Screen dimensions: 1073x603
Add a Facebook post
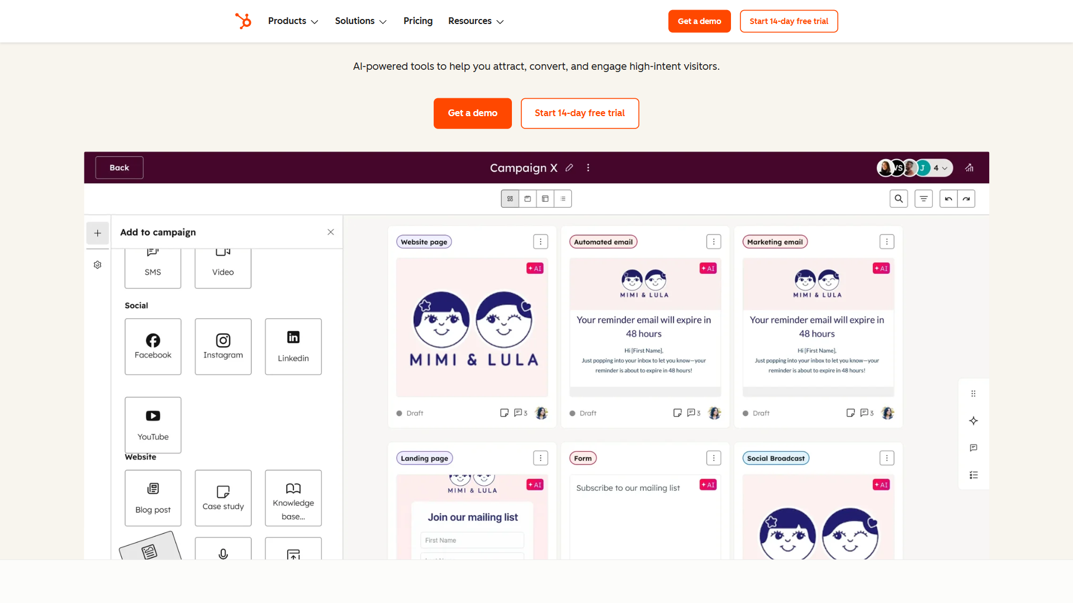tap(153, 347)
